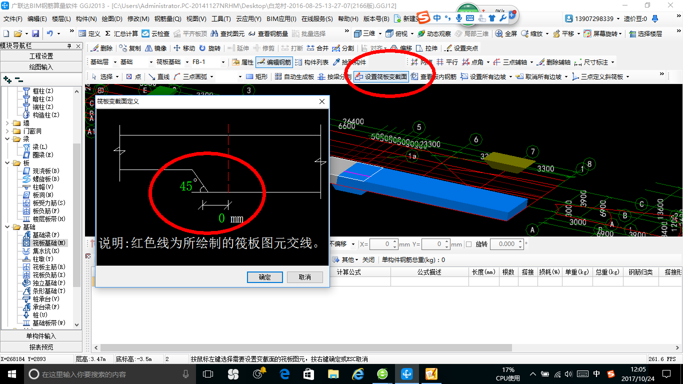Open 设置所有边坡 dropdown arrow
The image size is (683, 384).
click(510, 76)
